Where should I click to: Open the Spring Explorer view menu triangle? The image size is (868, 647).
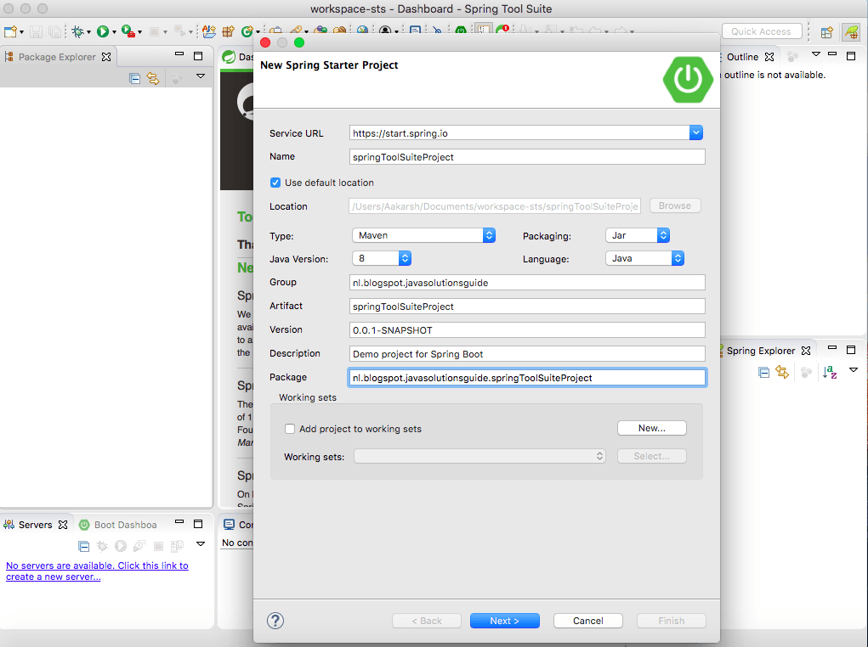[854, 370]
